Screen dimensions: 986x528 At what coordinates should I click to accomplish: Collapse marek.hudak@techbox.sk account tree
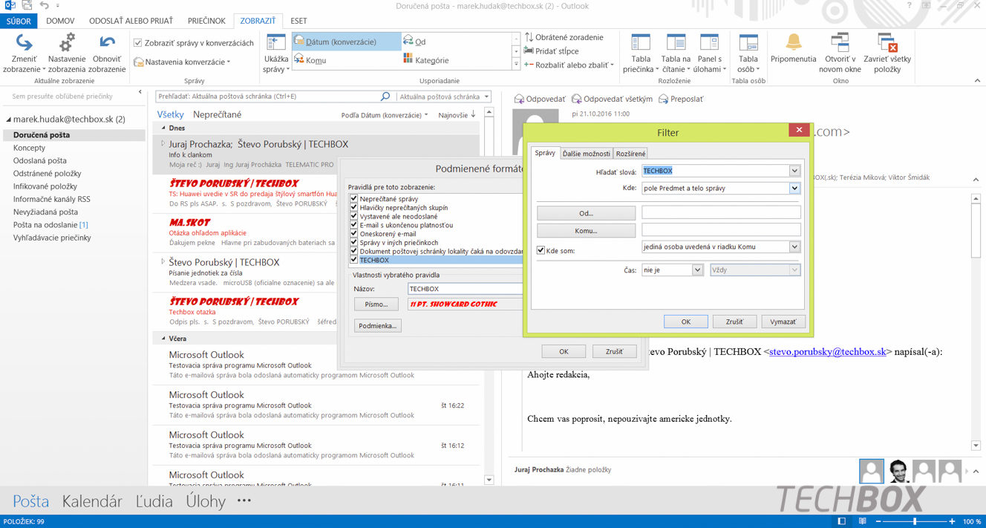[x=8, y=119]
